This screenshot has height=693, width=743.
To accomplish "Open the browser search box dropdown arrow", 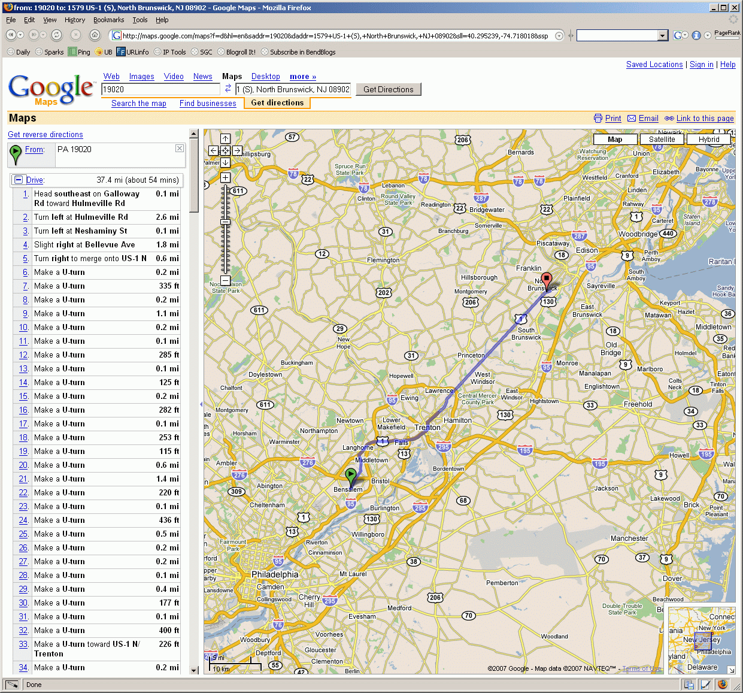I will coord(662,36).
